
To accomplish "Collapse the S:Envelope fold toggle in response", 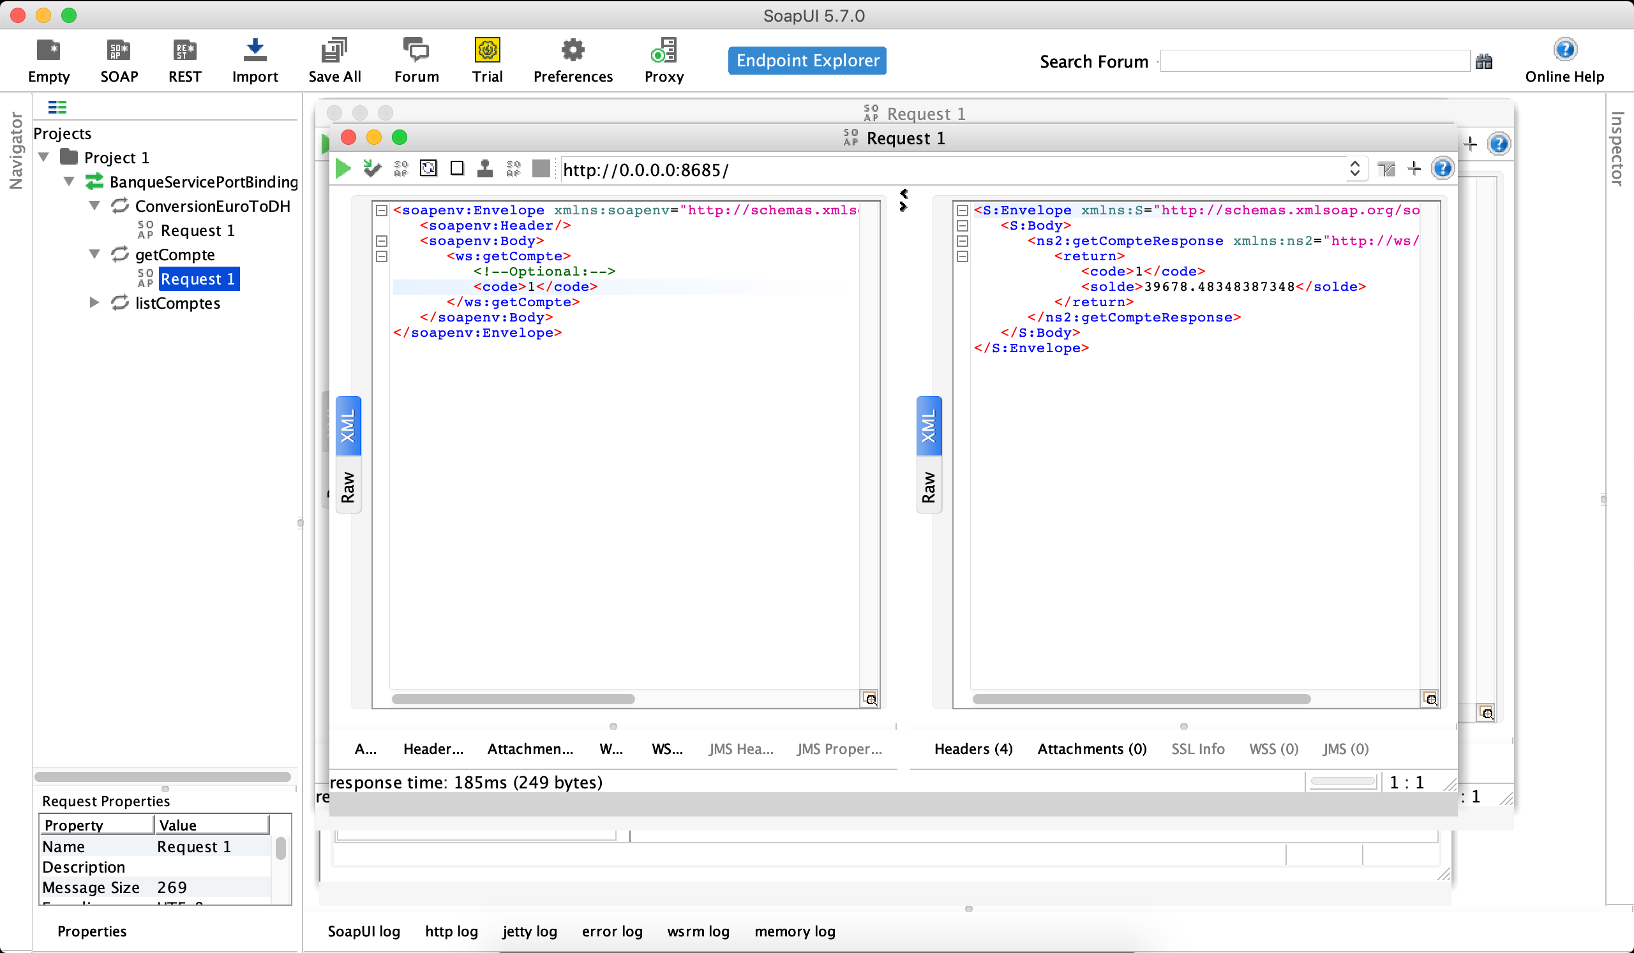I will point(963,211).
